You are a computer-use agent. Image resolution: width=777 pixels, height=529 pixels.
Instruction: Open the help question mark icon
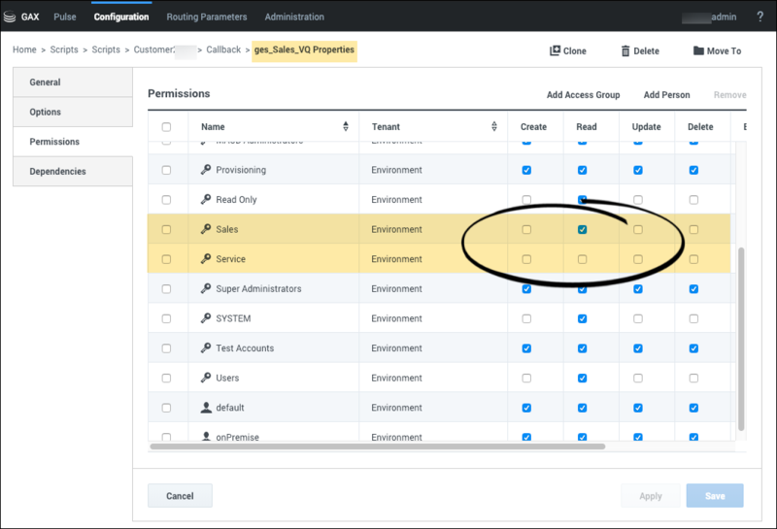coord(759,17)
